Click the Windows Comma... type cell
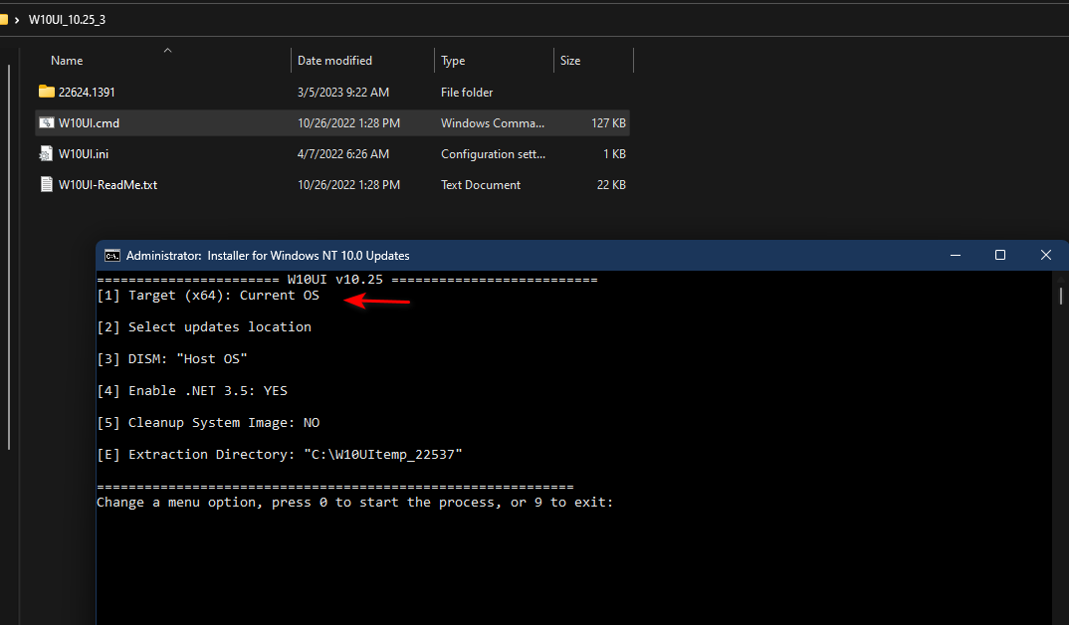 (x=493, y=123)
